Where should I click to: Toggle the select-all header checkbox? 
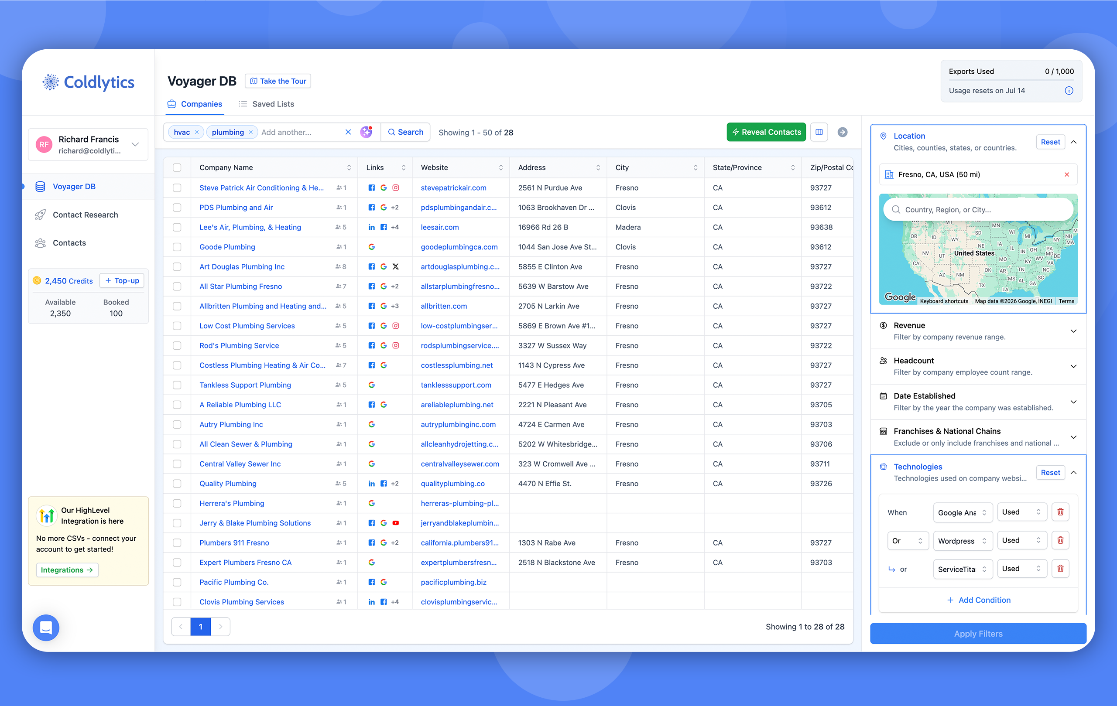point(177,167)
